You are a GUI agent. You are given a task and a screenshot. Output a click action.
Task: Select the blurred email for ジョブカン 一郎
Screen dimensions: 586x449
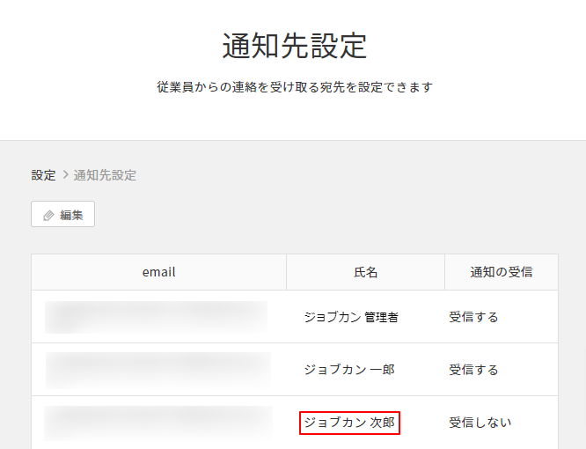click(158, 370)
